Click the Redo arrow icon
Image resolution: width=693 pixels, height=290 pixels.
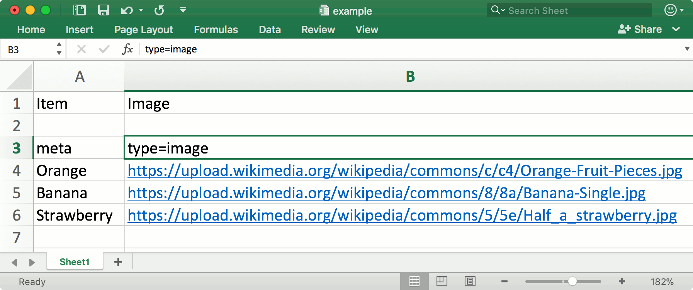click(x=159, y=10)
